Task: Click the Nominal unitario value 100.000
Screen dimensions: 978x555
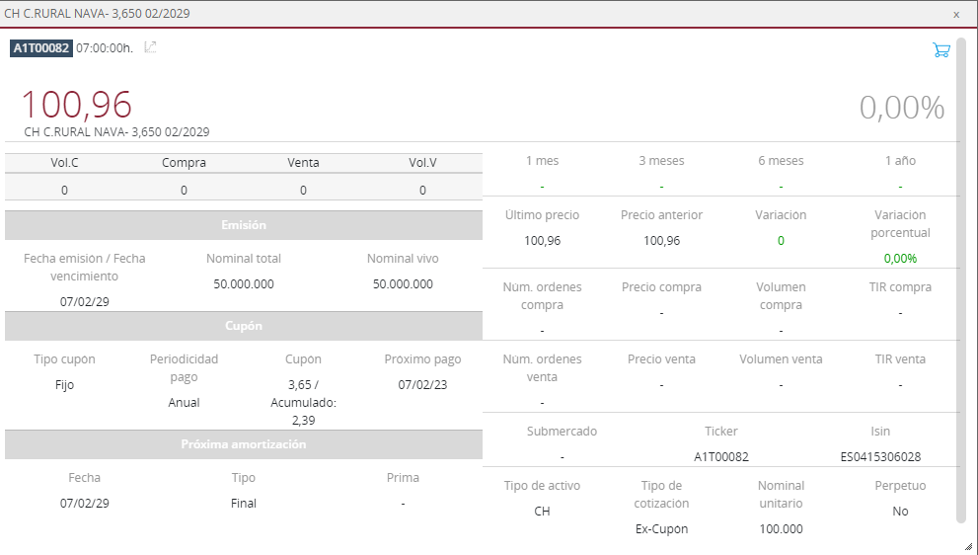Action: pyautogui.click(x=781, y=529)
